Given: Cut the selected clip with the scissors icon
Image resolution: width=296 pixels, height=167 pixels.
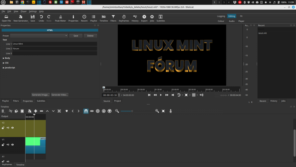Looking at the screenshot, I should (10, 111).
